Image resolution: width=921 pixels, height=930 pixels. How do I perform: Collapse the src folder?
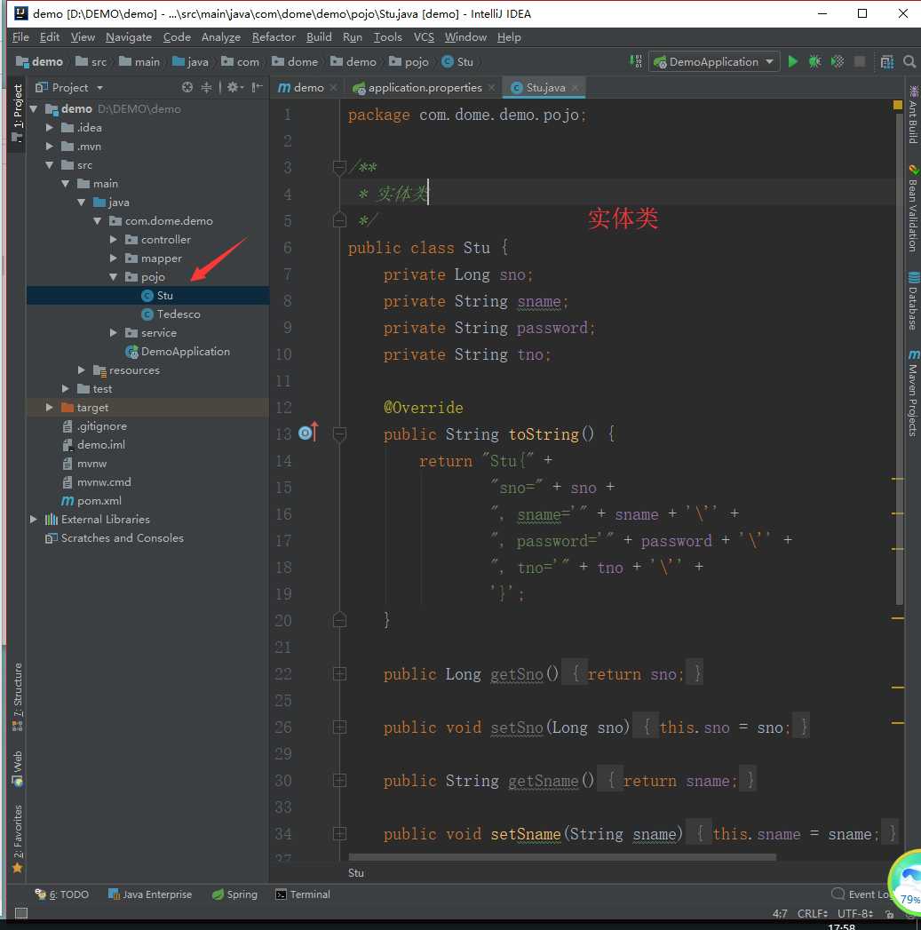coord(50,165)
